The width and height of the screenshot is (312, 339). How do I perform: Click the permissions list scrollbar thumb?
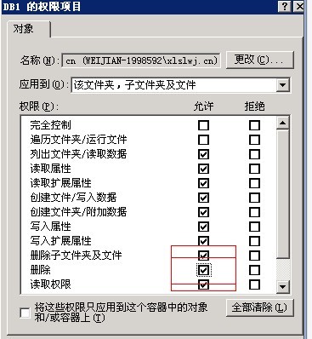[282, 193]
